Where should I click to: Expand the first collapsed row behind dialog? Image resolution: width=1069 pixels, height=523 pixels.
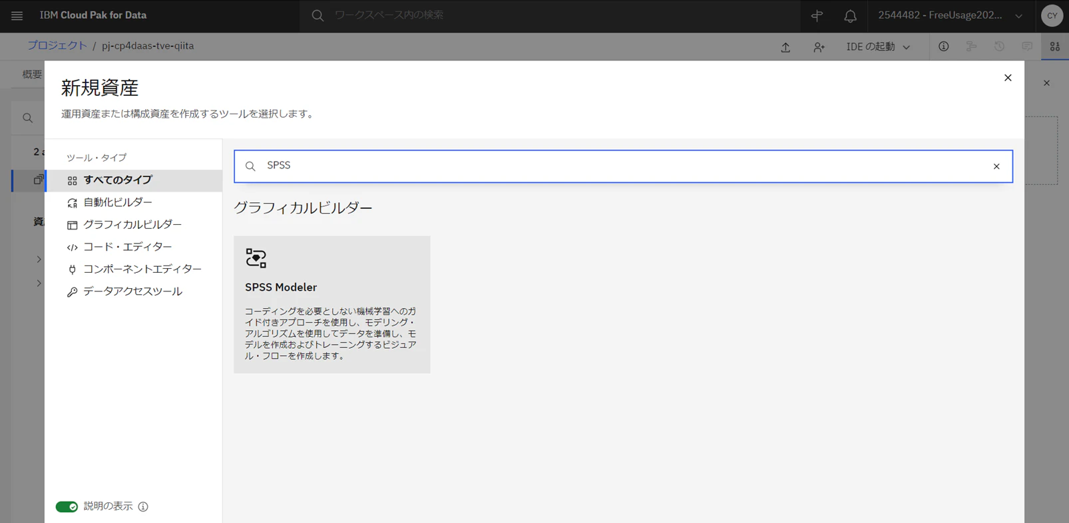39,260
